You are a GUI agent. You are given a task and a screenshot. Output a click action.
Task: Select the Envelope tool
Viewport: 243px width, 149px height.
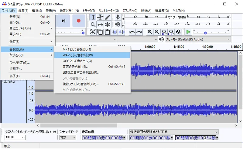[x=100, y=17]
